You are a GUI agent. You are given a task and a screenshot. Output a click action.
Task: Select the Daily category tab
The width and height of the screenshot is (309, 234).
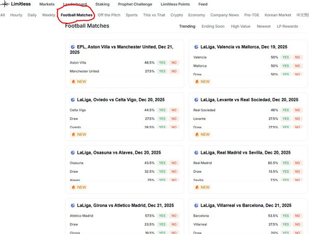(x=32, y=15)
